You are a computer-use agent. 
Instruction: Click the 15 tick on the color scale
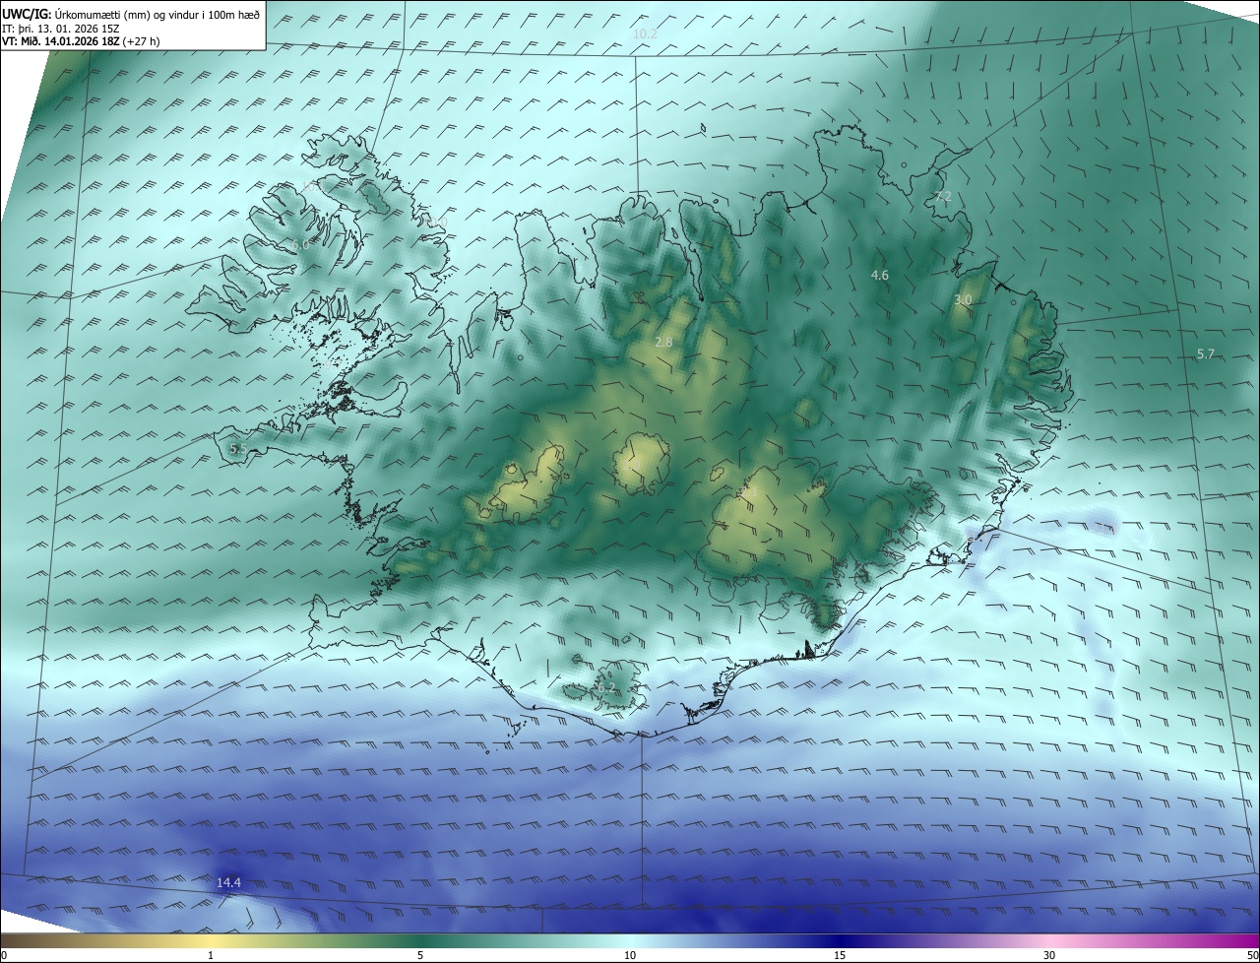click(x=840, y=955)
